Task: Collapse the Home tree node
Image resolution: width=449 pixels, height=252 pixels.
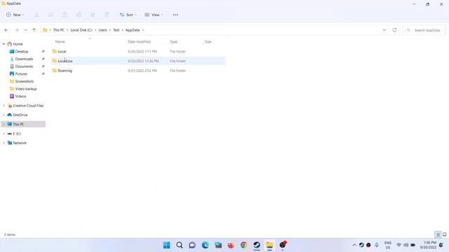Action: tap(4, 44)
